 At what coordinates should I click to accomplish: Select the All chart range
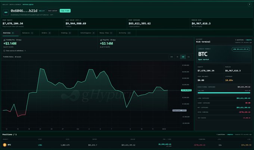click(x=189, y=57)
